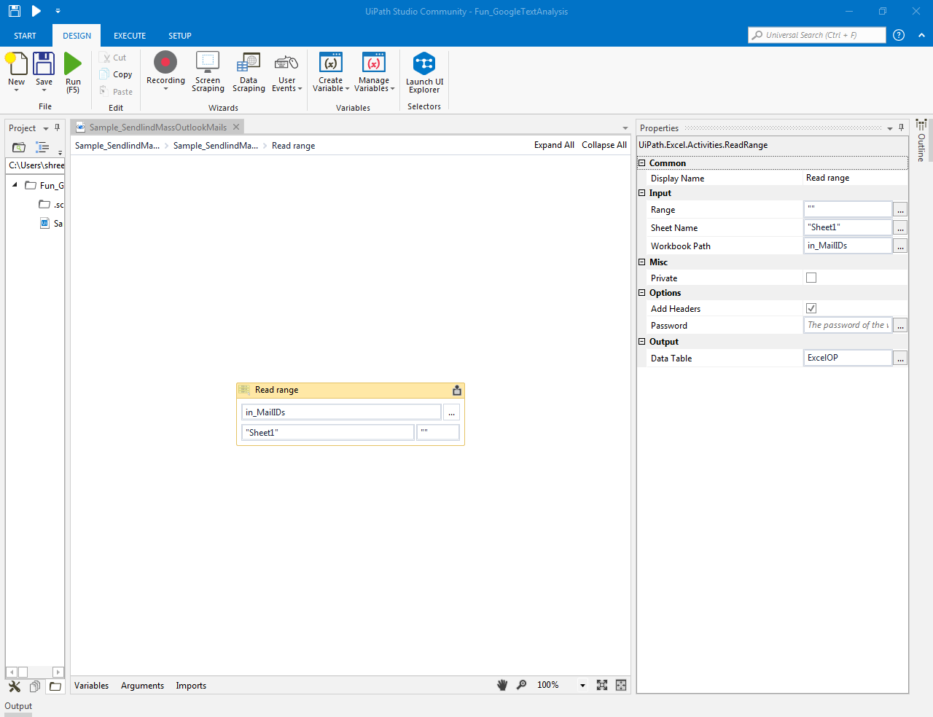The width and height of the screenshot is (933, 717).
Task: Open project folder icon in Project panel
Action: [19, 147]
